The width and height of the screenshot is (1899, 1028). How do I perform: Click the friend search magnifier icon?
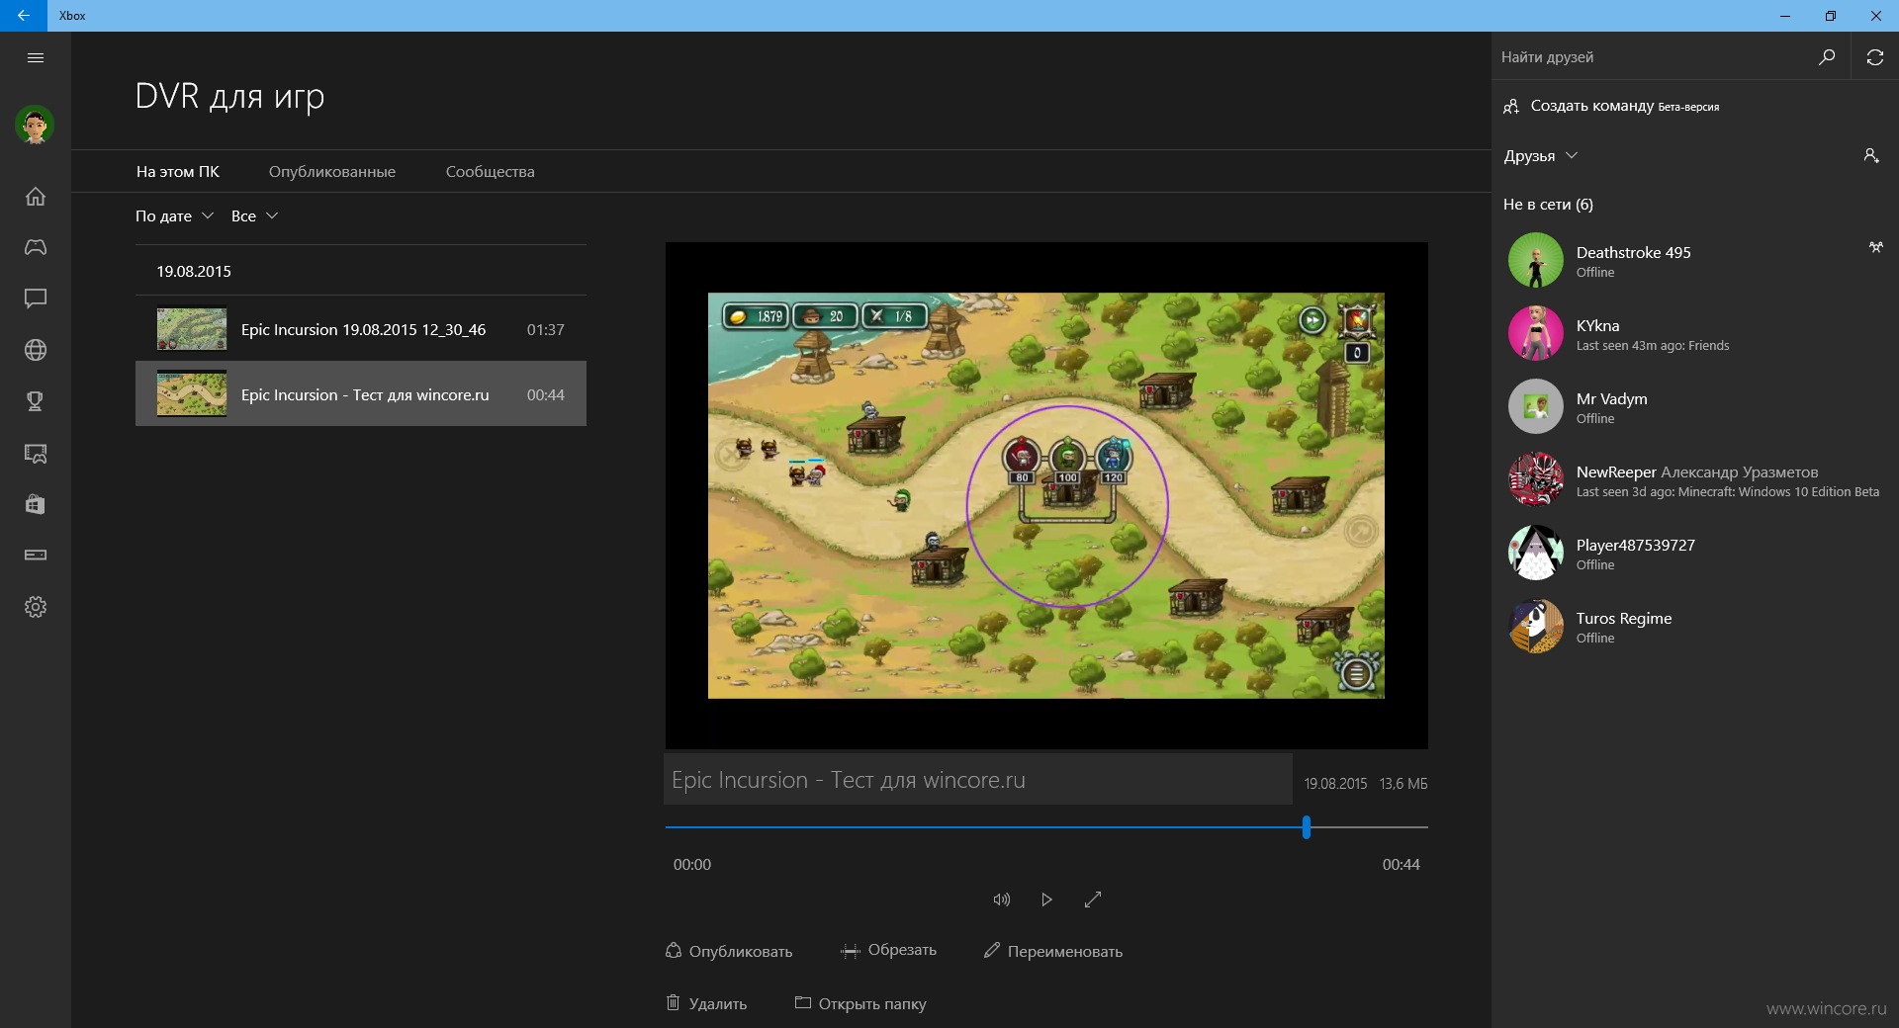tap(1827, 56)
